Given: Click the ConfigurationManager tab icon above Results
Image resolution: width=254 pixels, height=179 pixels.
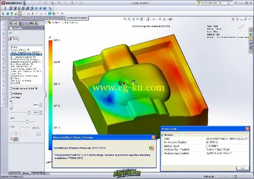Looking at the screenshot, I should (21, 24).
